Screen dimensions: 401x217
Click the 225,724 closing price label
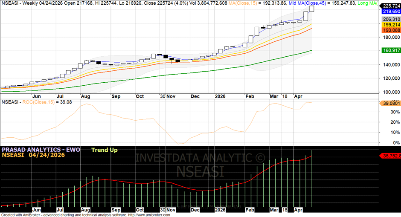pyautogui.click(x=391, y=6)
